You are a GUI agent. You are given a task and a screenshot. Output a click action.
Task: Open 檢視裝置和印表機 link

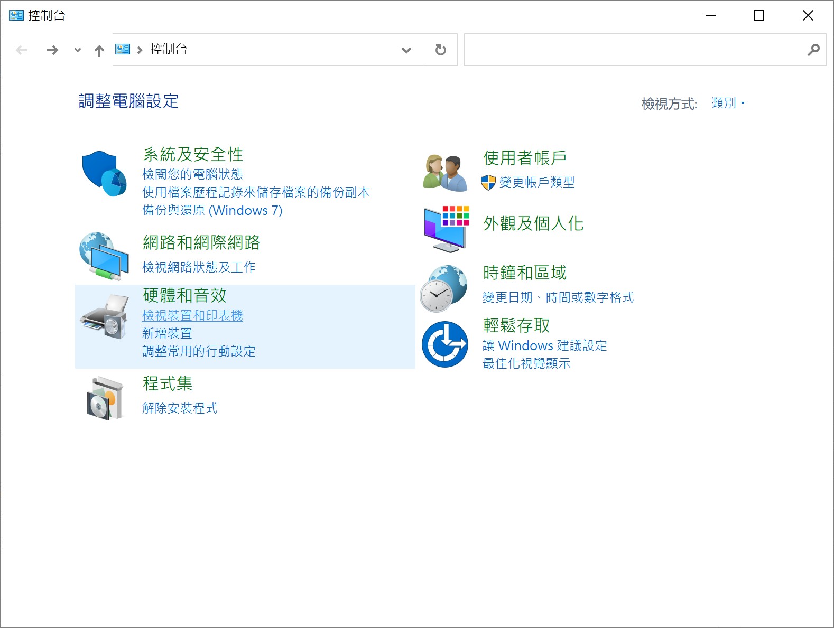tap(192, 315)
